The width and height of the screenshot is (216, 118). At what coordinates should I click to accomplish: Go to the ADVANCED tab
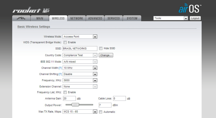pos(95,18)
